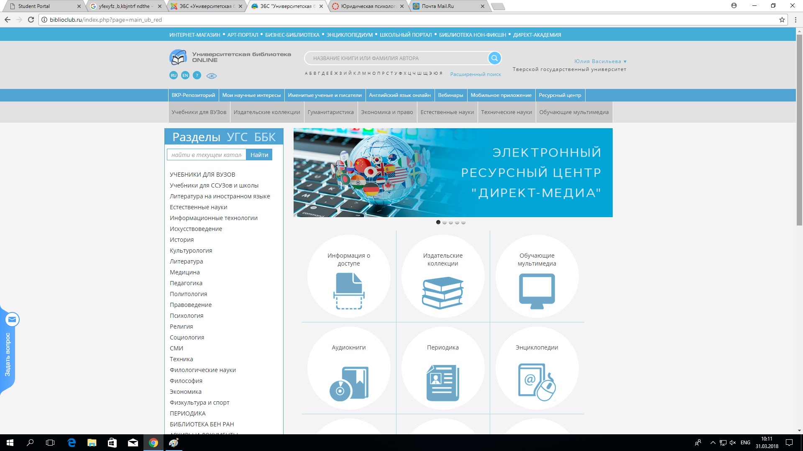Open the ENG keyboard language indicator
Image resolution: width=803 pixels, height=451 pixels.
tap(745, 443)
